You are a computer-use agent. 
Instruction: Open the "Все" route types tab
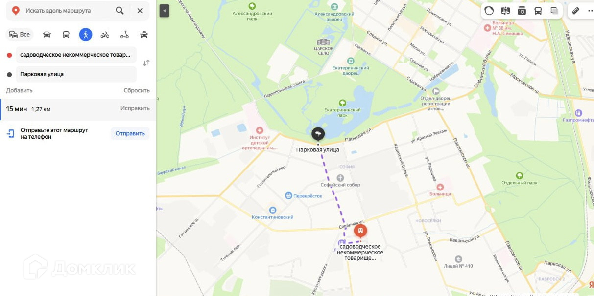(x=20, y=34)
